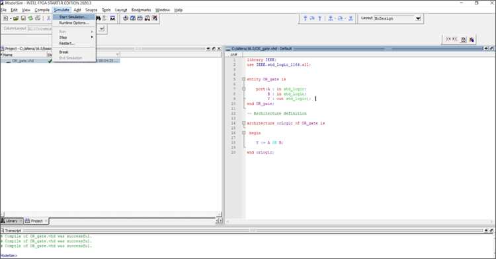The image size is (496, 259).
Task: Click the Collapse All tree icon
Action: coord(105,18)
